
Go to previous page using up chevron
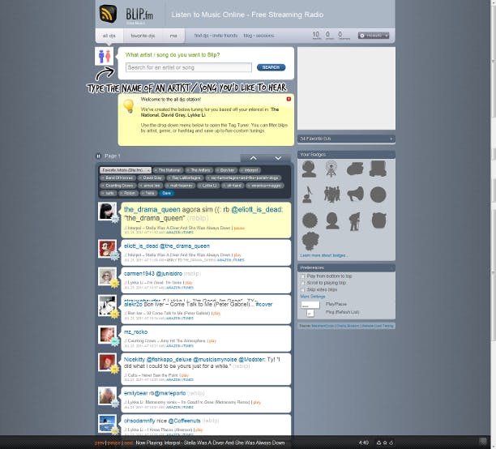[x=254, y=158]
